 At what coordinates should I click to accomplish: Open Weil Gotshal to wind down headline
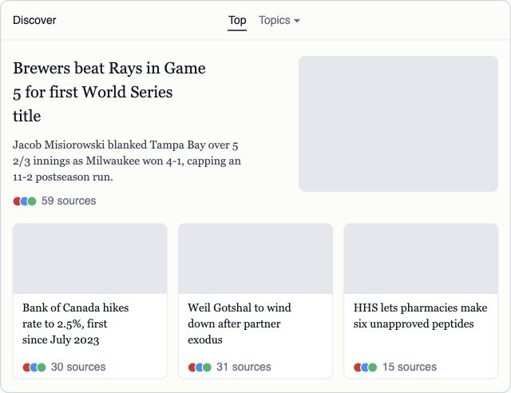(240, 324)
